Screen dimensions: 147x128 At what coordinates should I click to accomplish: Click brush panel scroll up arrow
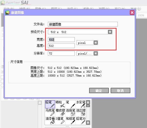pos(88,102)
